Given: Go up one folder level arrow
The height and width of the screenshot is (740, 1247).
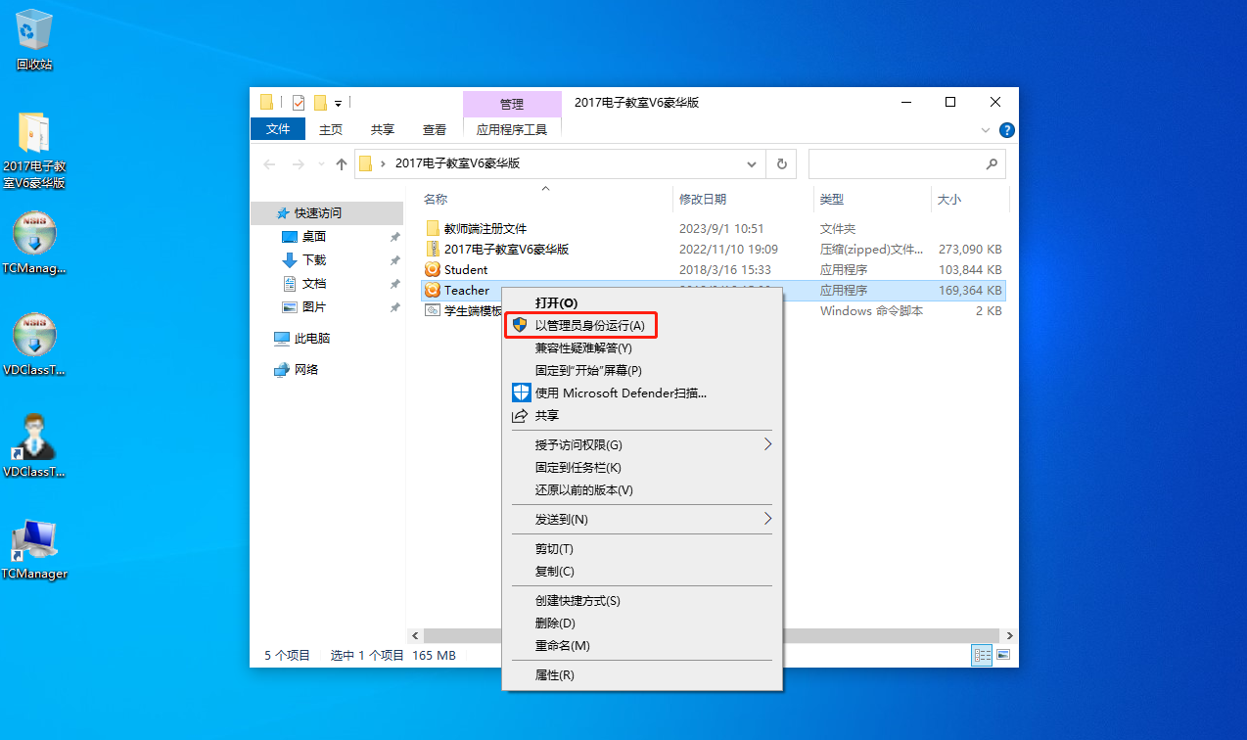Looking at the screenshot, I should click(342, 164).
